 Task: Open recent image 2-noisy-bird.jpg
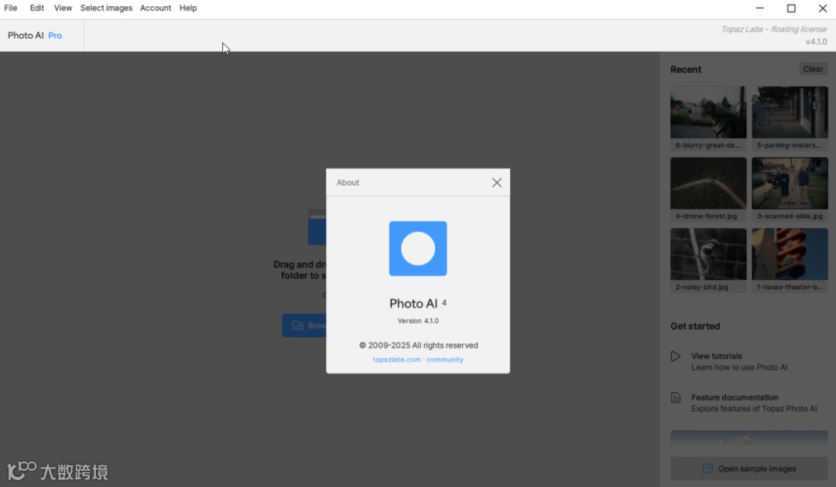pos(708,260)
